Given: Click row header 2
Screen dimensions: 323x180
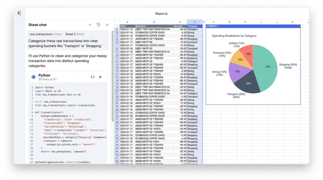Looking at the screenshot, I should pos(117,29).
